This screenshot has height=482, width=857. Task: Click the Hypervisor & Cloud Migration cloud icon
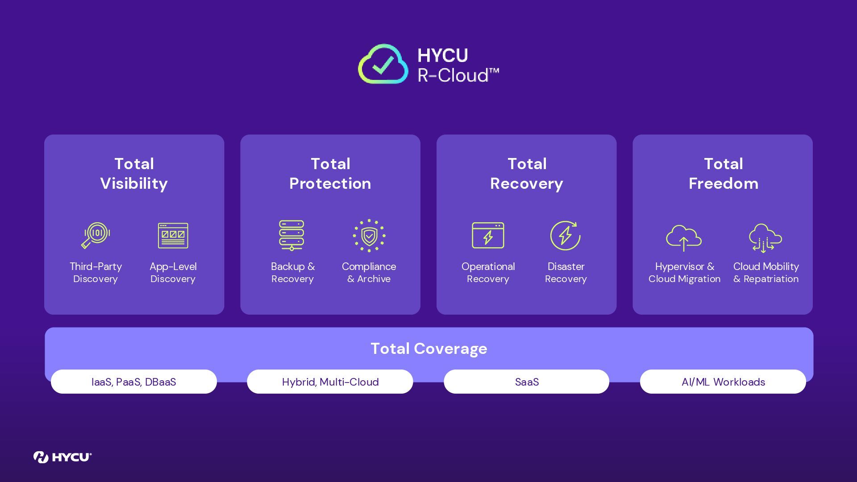pyautogui.click(x=683, y=237)
